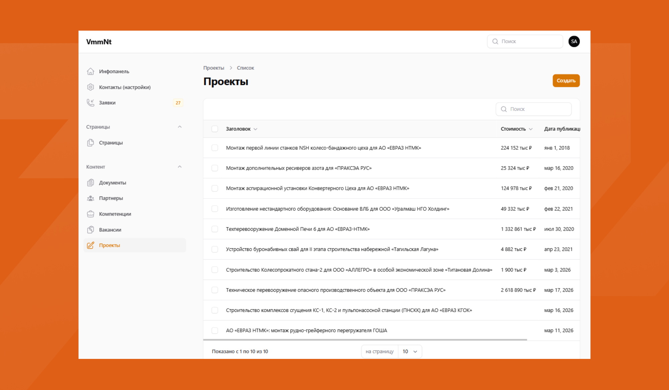The width and height of the screenshot is (669, 390).
Task: Click the cost cell 224 152 тыс ₽
Action: 516,148
